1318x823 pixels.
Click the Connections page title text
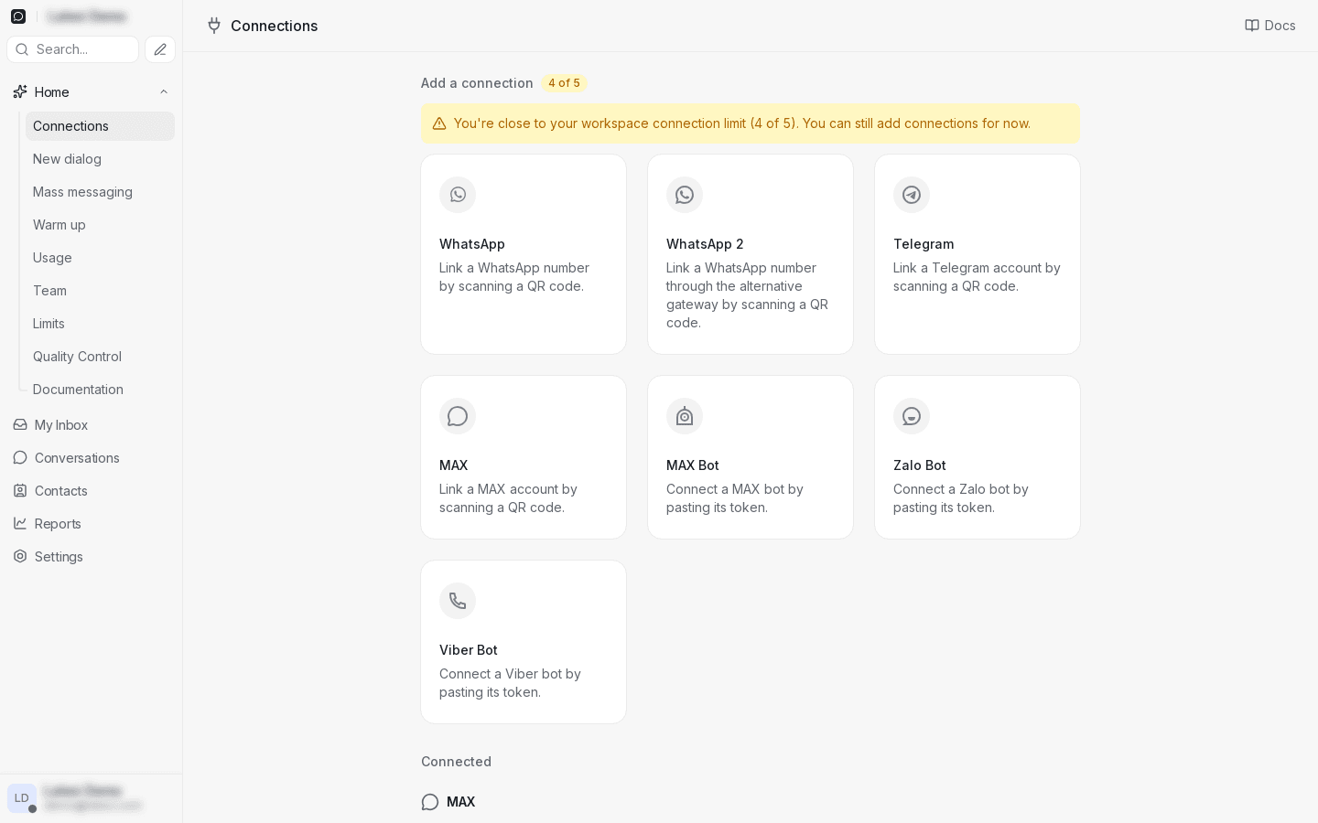pos(275,26)
